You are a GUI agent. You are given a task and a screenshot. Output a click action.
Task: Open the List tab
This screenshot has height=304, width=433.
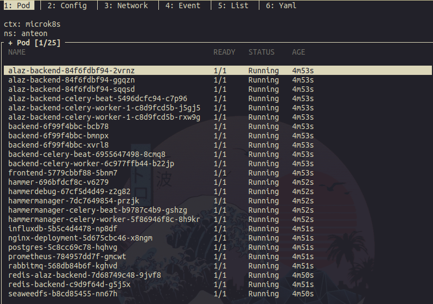coord(233,5)
